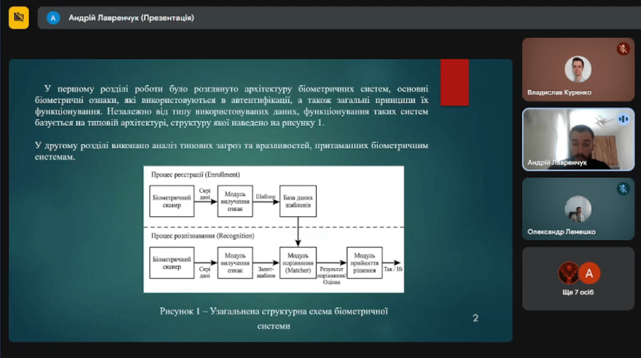Click muted microphone icon on Владислав Куренко tile
This screenshot has height=358, width=641.
tap(623, 49)
